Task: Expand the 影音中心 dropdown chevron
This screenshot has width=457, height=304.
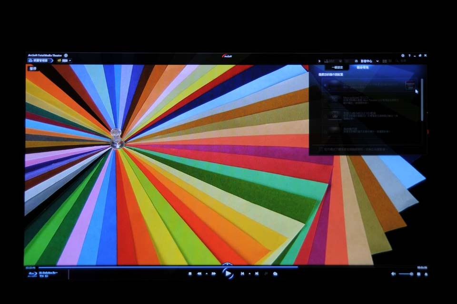Action: pyautogui.click(x=378, y=61)
